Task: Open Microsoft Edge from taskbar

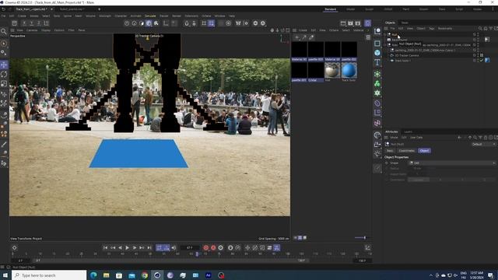Action: pyautogui.click(x=93, y=275)
